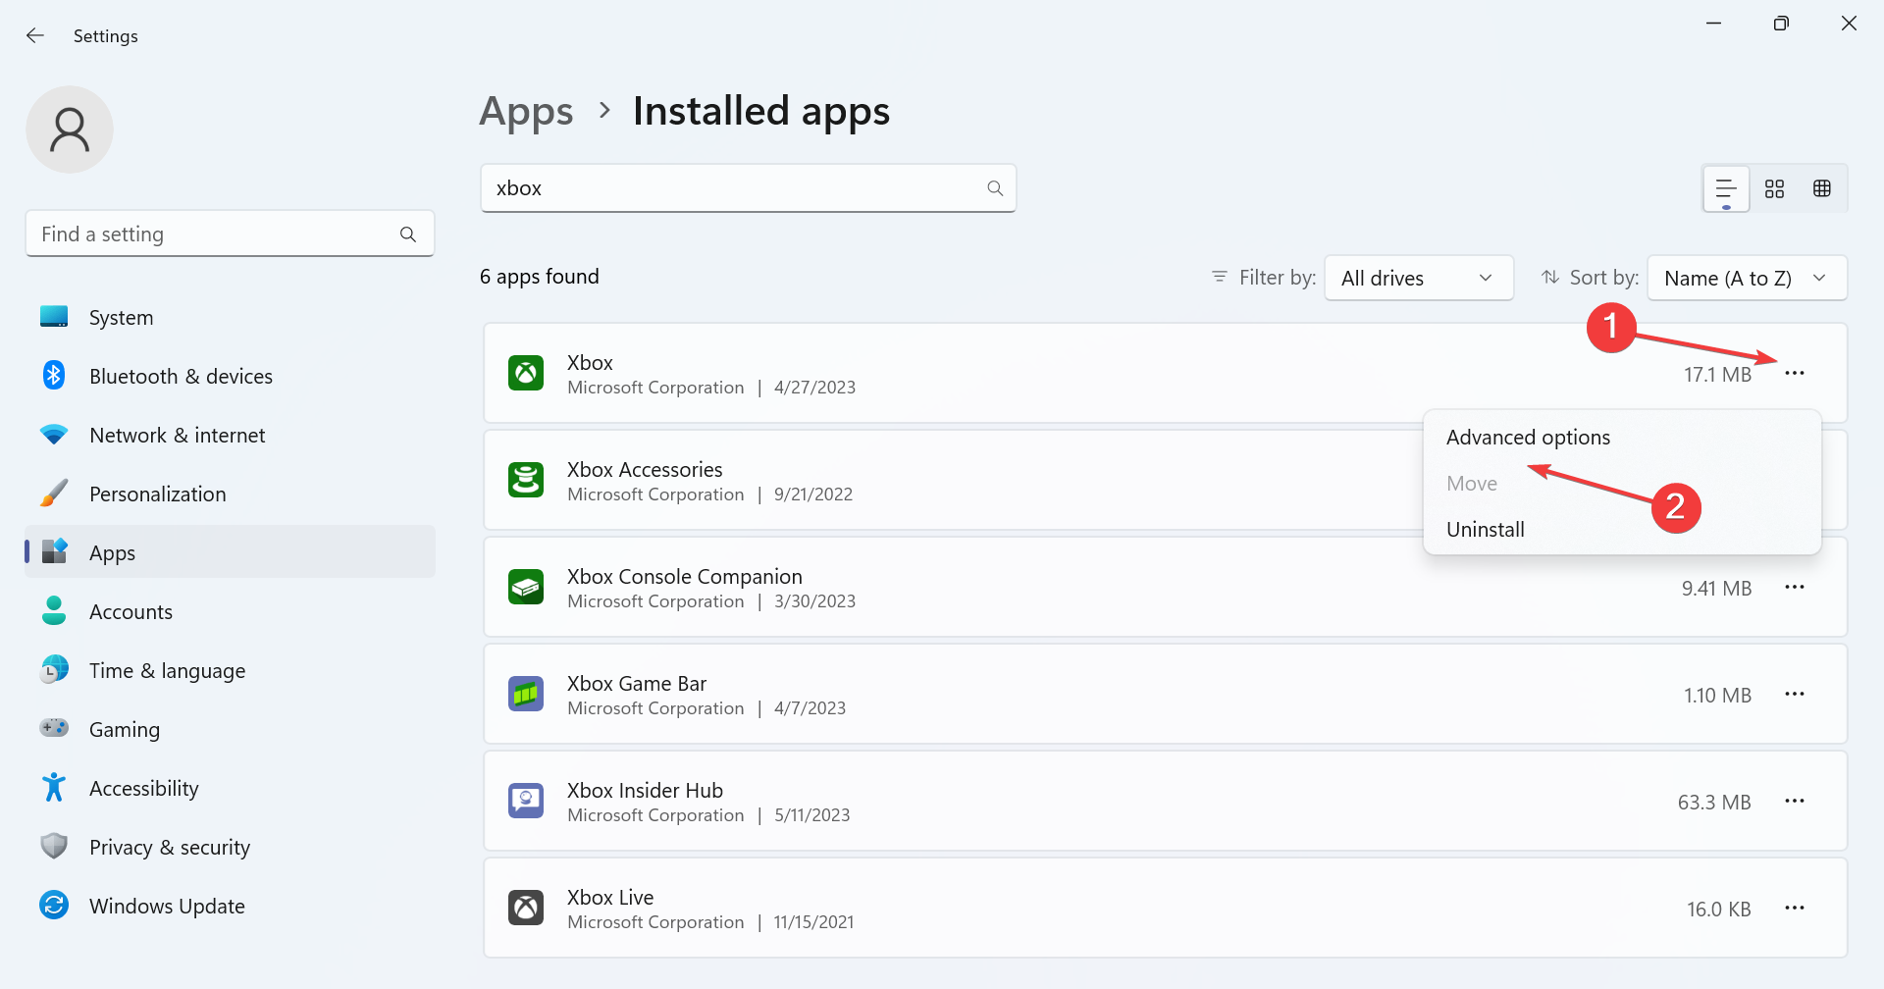Viewport: 1884px width, 989px height.
Task: Click the Installed apps page heading
Action: coord(761,112)
